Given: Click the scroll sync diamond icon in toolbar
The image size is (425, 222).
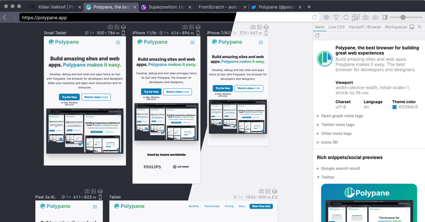Looking at the screenshot, I should click(346, 17).
